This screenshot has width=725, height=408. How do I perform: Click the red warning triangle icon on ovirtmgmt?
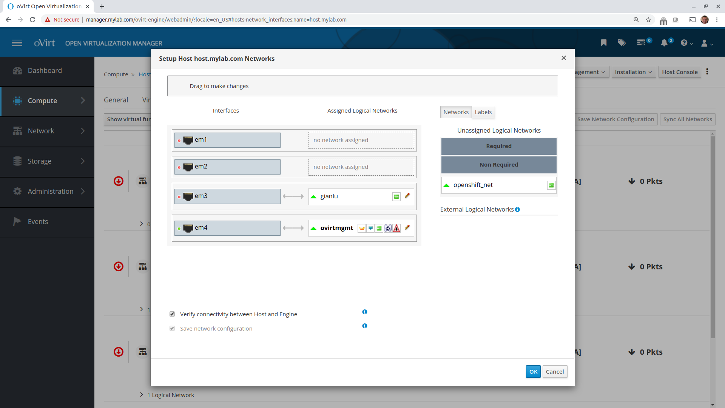point(396,228)
